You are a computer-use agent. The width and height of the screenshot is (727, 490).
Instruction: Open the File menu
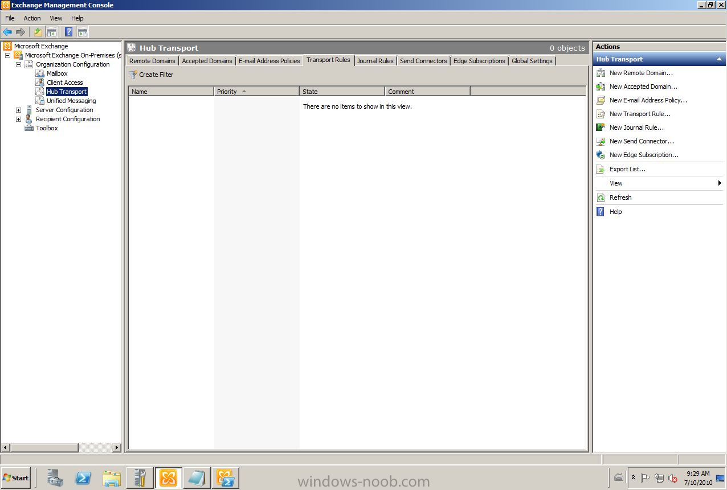click(x=10, y=18)
